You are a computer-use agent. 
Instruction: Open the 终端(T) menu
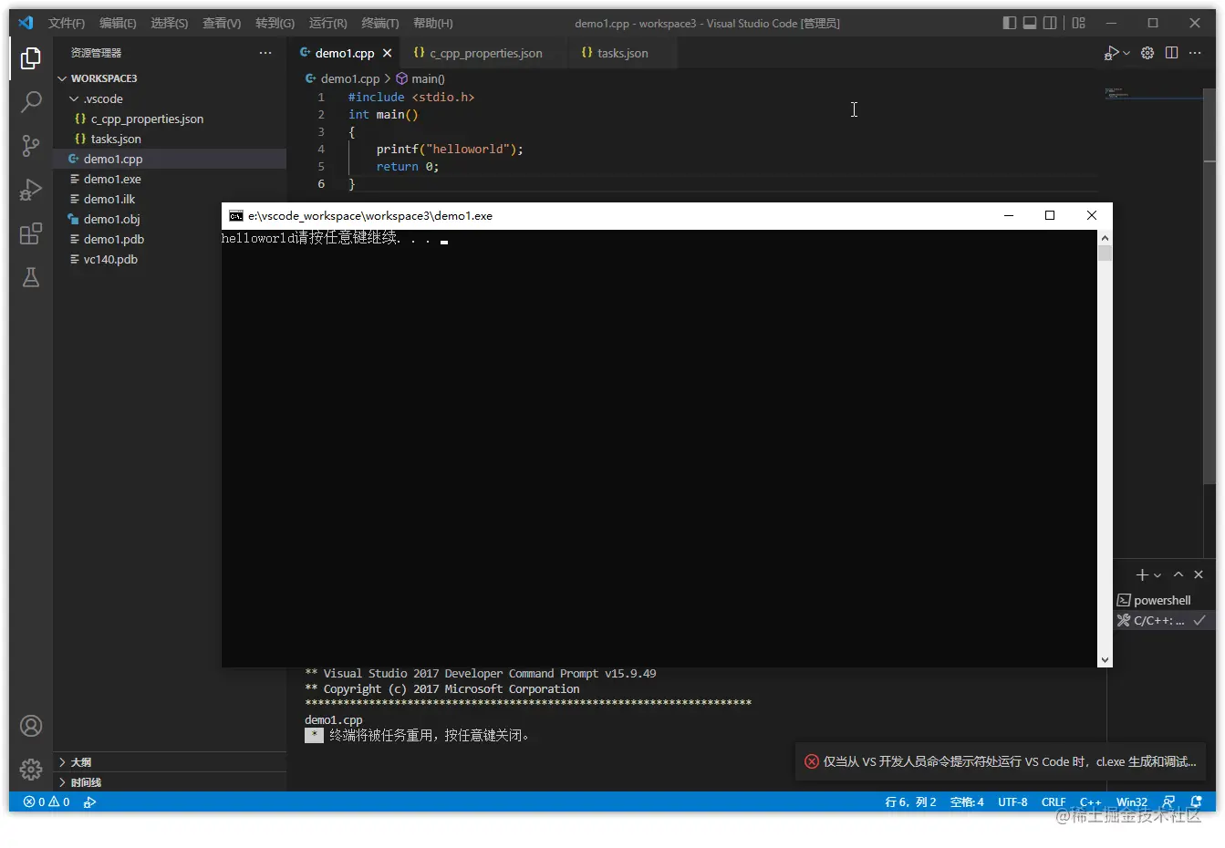[x=380, y=23]
